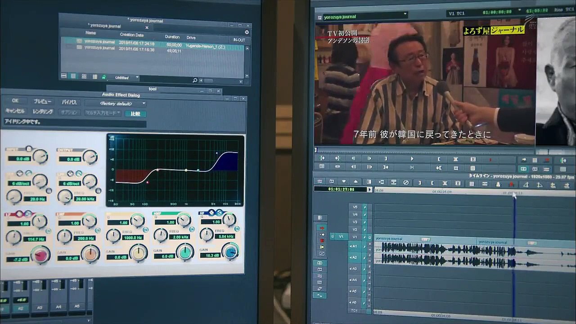The width and height of the screenshot is (576, 324).
Task: Sort bin by Duration column
Action: click(172, 37)
